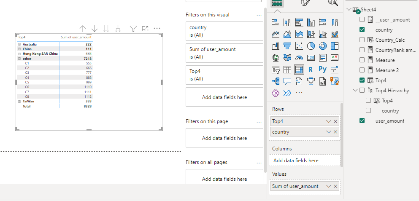The width and height of the screenshot is (419, 201).
Task: Select the Map globe visual
Action: tap(276, 58)
